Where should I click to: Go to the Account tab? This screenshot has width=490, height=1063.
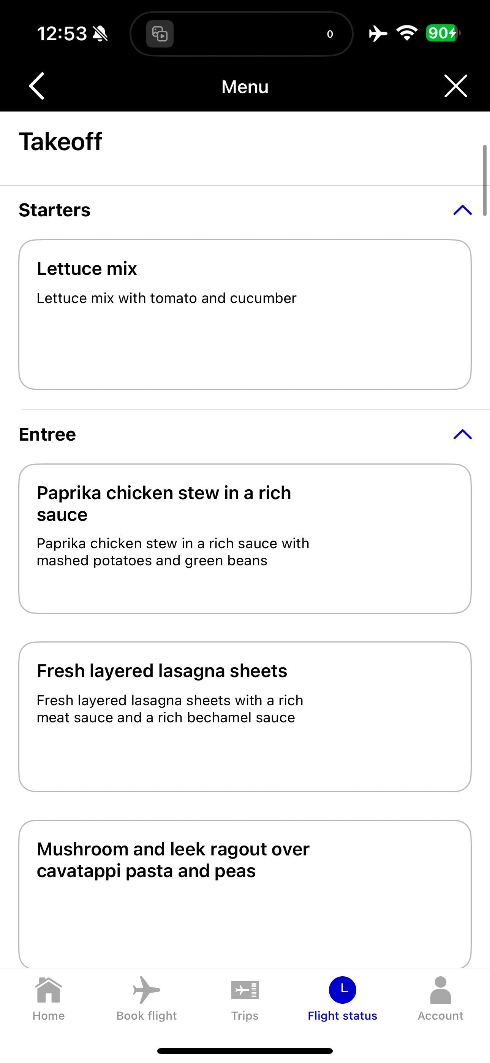coord(440,998)
